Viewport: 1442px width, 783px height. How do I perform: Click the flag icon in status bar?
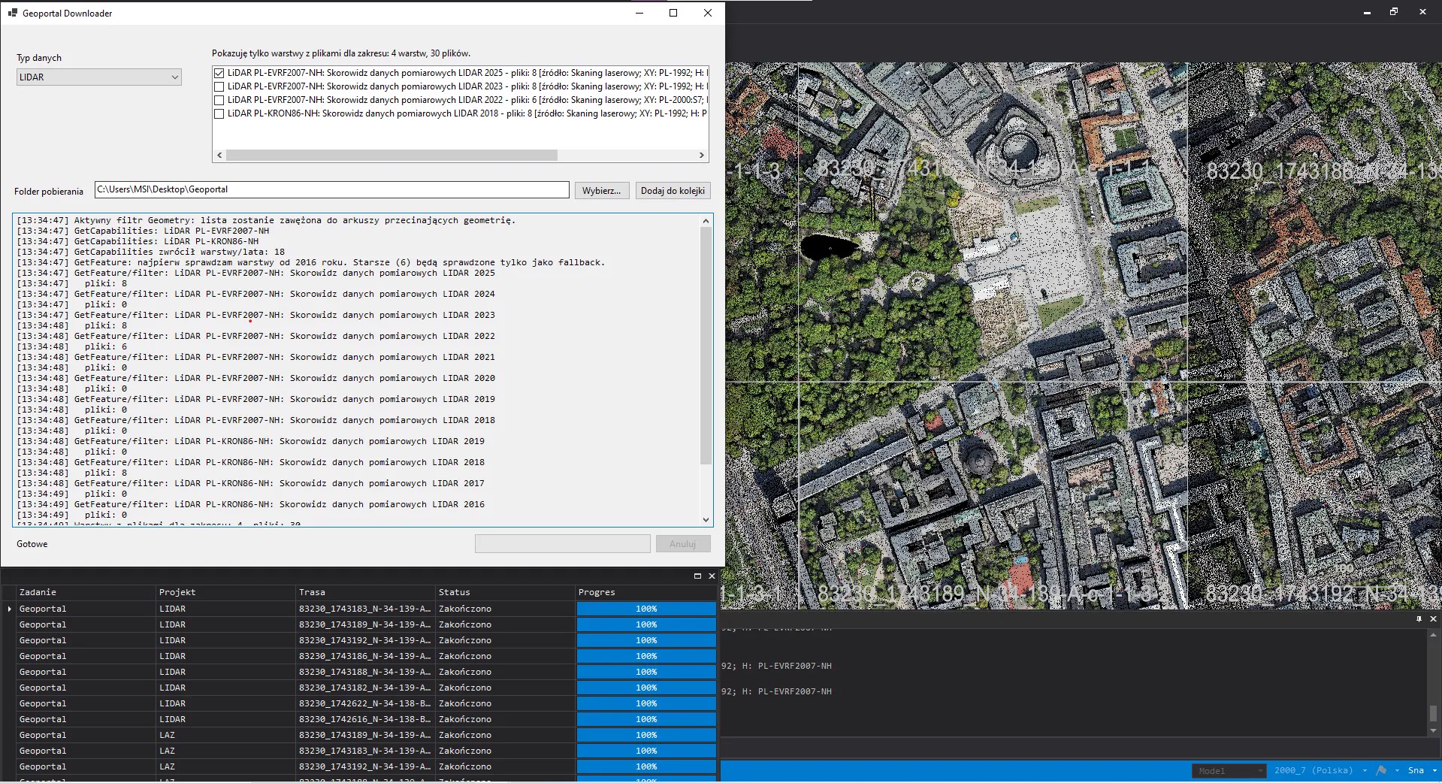pos(1381,770)
